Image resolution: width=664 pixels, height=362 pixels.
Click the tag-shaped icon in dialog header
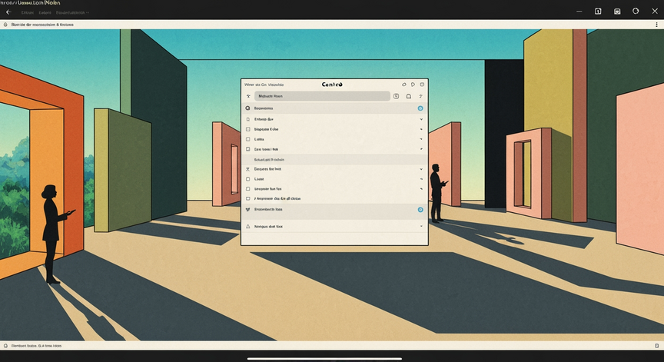(413, 85)
